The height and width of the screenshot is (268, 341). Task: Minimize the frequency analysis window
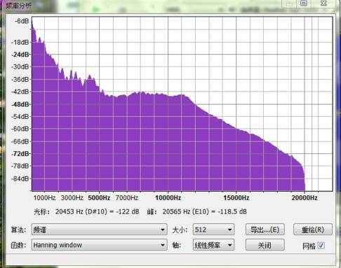(x=290, y=3)
